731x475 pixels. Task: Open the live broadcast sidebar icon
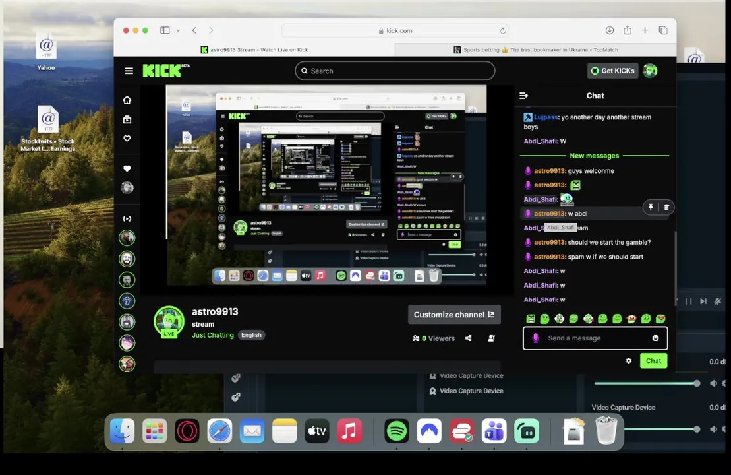127,218
